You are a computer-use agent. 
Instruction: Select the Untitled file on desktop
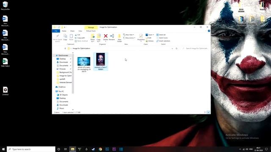pos(5,91)
